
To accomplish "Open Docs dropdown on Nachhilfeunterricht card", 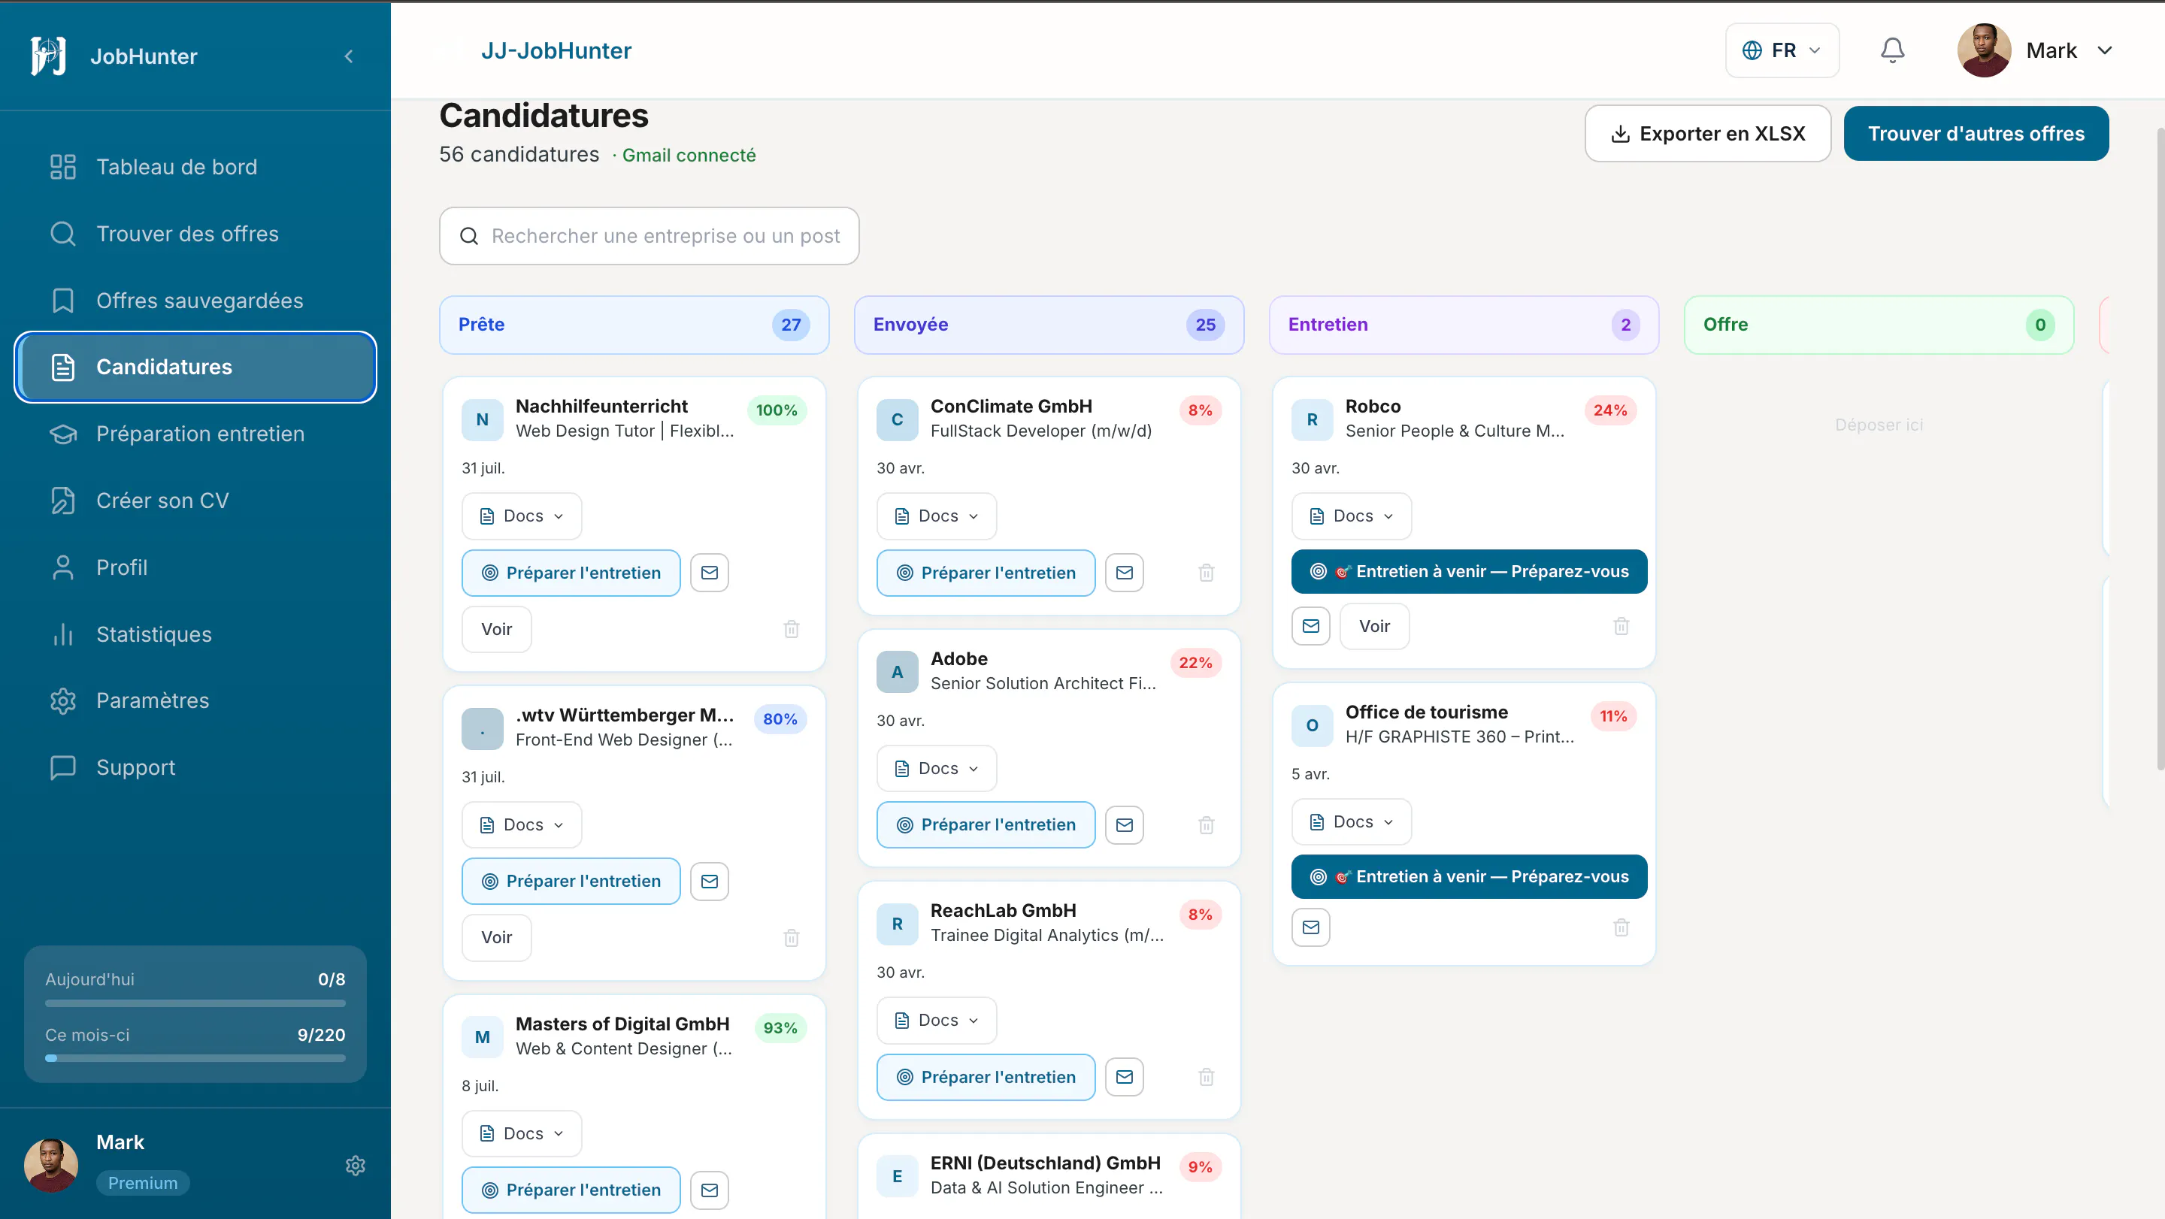I will click(521, 516).
